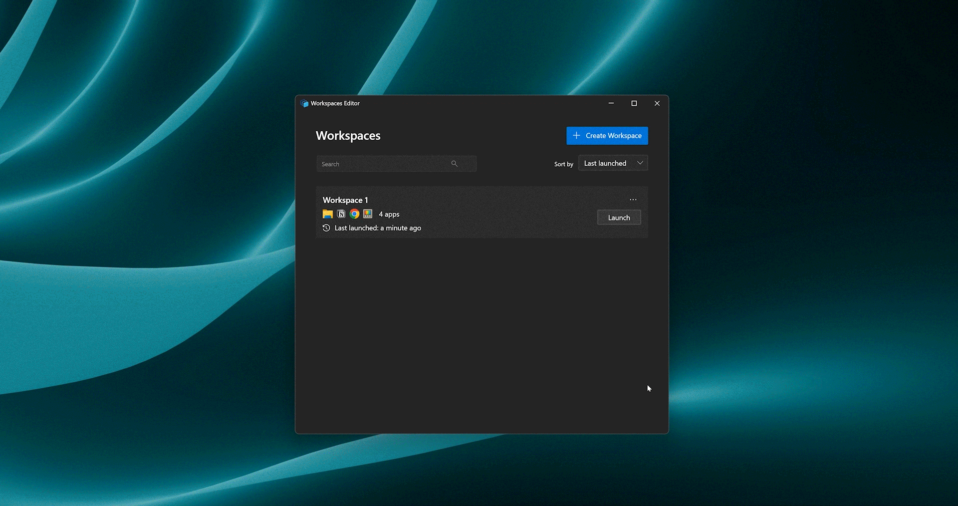Launch Workspace 1
This screenshot has width=958, height=506.
click(619, 218)
